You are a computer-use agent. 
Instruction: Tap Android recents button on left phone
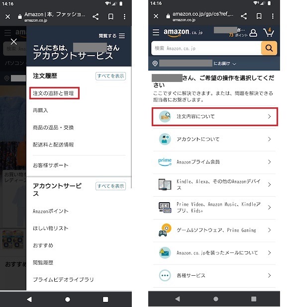point(105,300)
